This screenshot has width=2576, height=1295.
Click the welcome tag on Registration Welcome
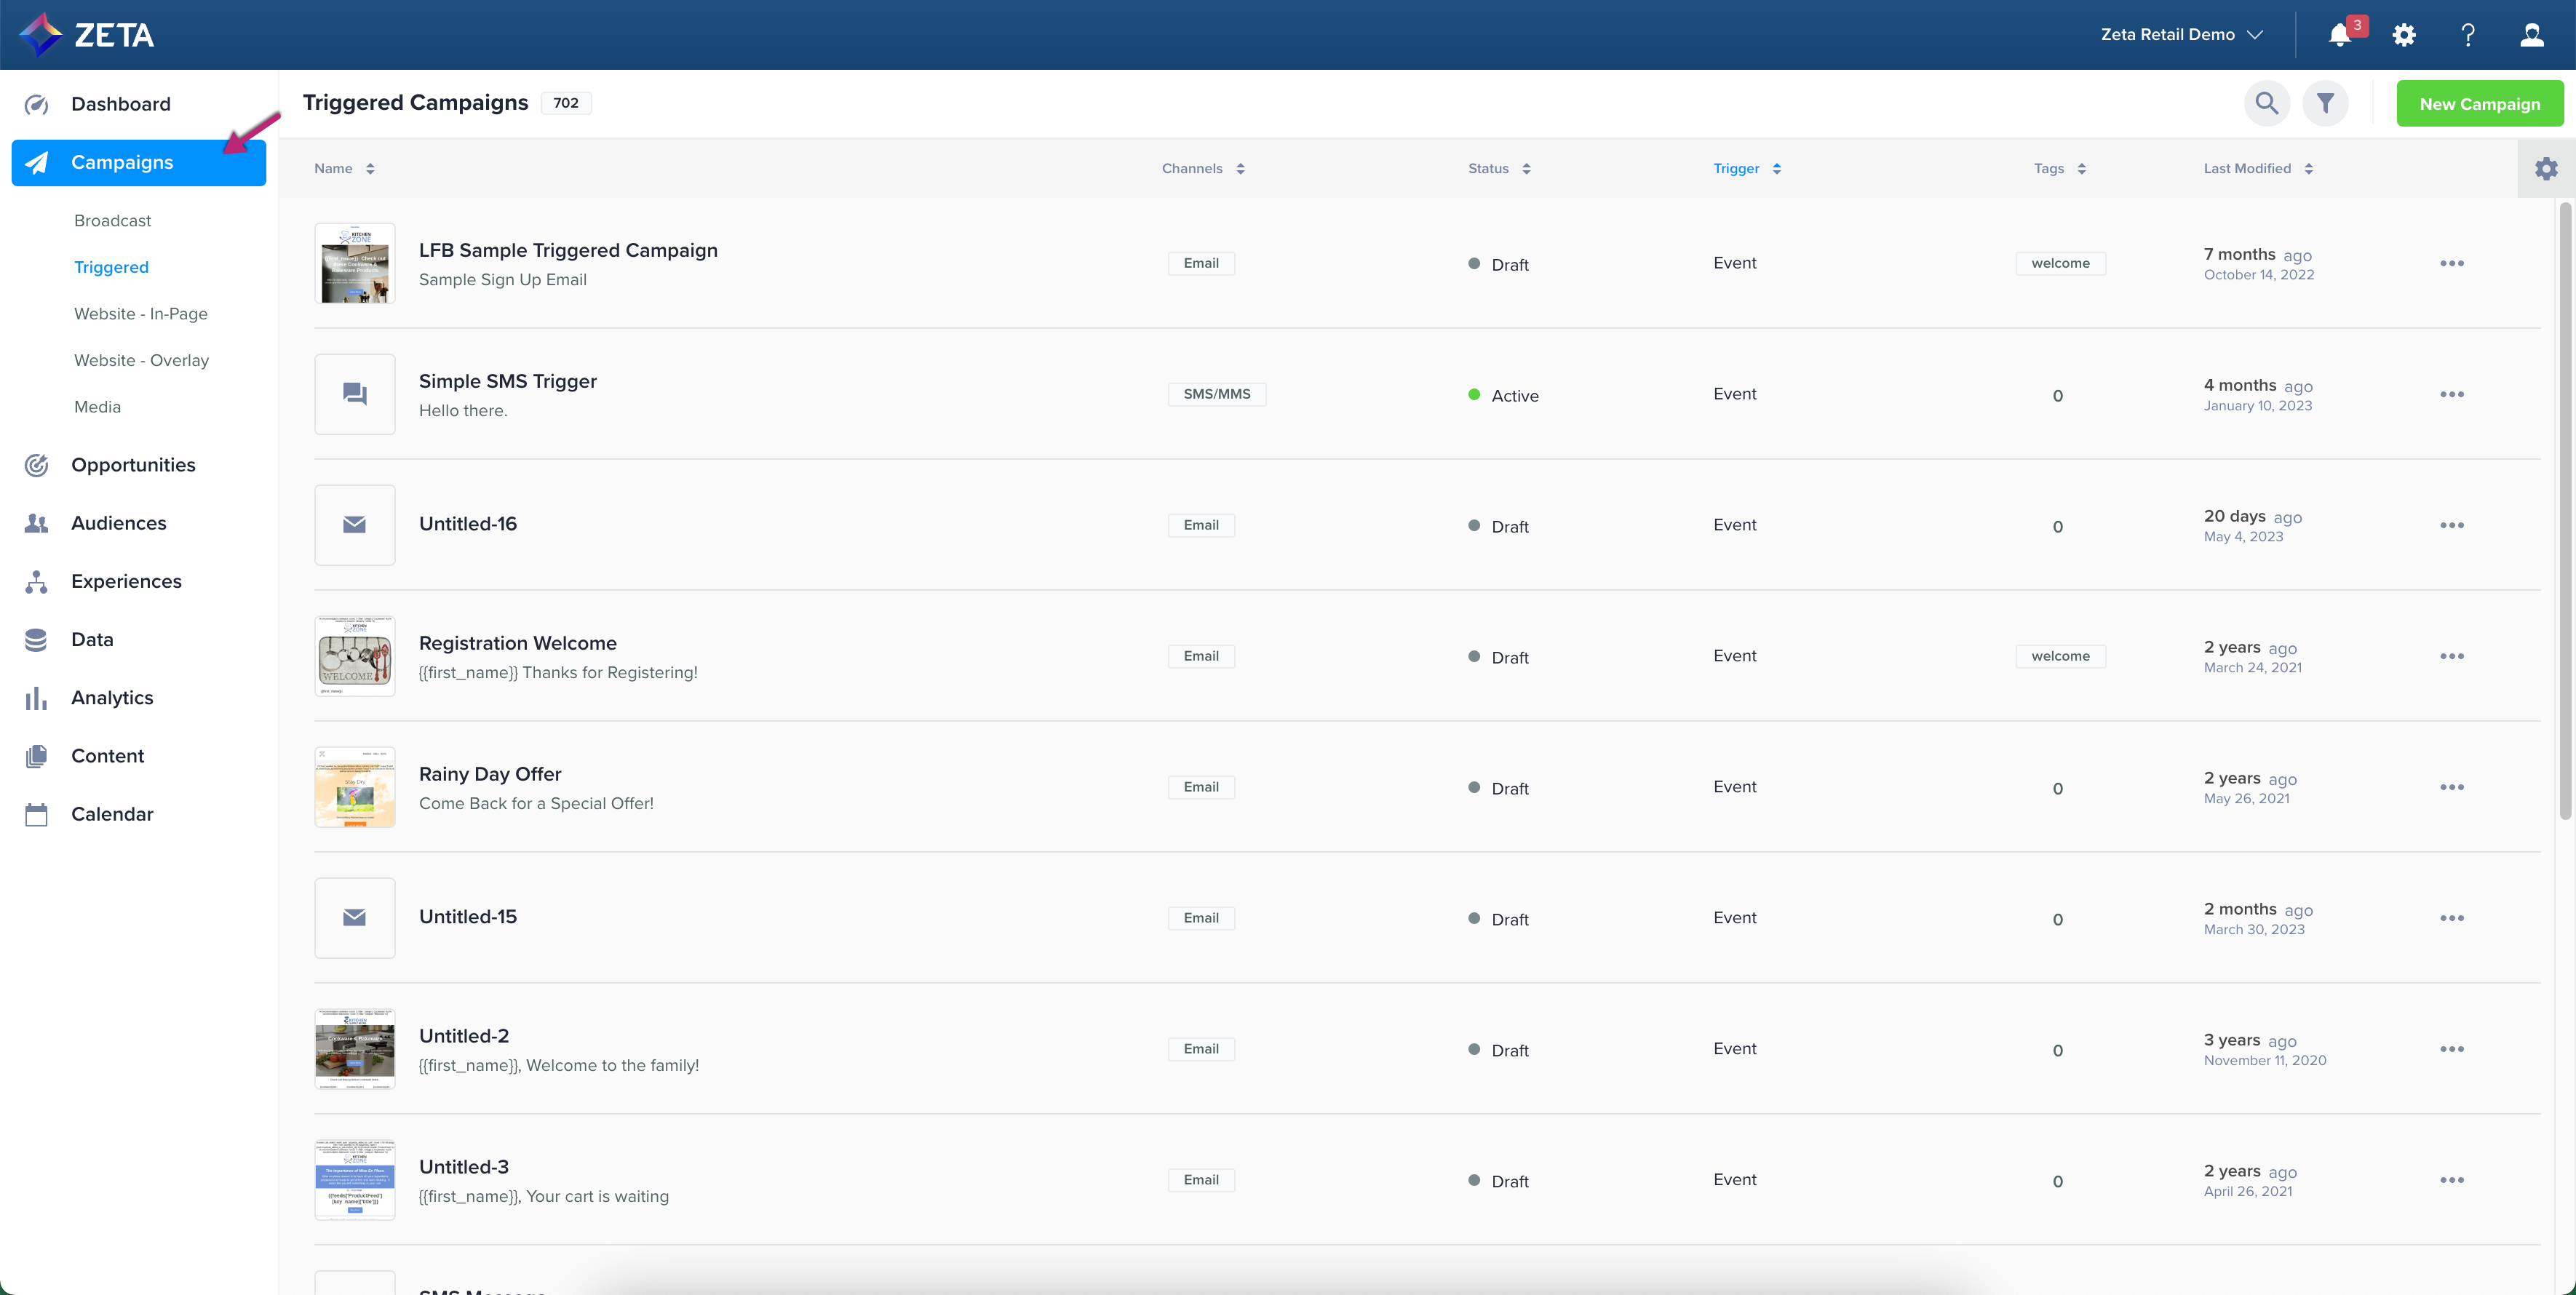click(x=2060, y=656)
